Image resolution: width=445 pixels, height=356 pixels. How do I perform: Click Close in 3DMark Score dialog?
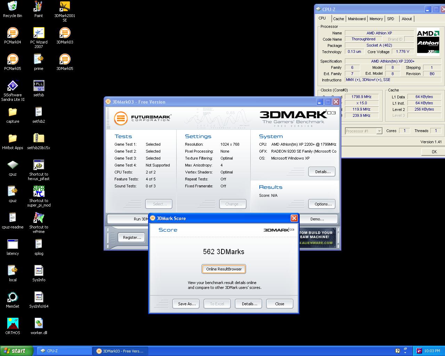(280, 304)
